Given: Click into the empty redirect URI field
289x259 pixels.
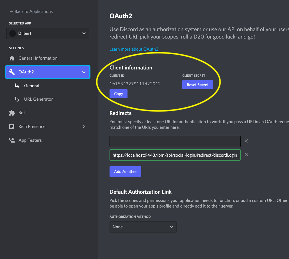Looking at the screenshot, I should click(175, 141).
